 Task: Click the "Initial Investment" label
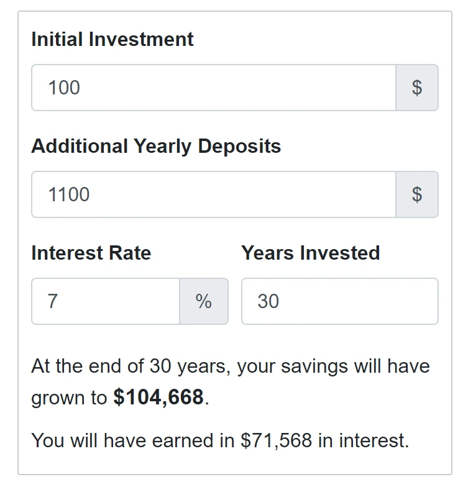[x=112, y=39]
